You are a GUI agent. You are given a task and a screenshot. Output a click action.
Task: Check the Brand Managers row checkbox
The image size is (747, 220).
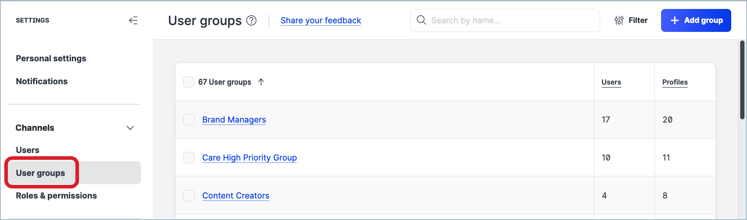[x=189, y=120]
